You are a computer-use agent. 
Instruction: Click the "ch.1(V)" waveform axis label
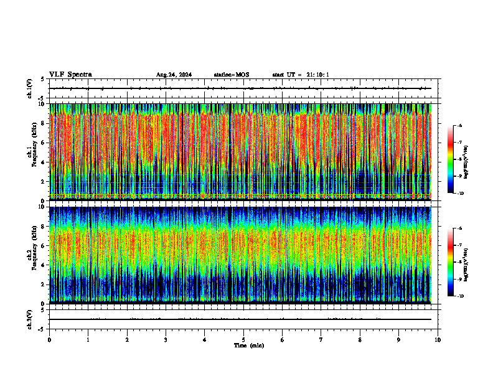pos(30,88)
